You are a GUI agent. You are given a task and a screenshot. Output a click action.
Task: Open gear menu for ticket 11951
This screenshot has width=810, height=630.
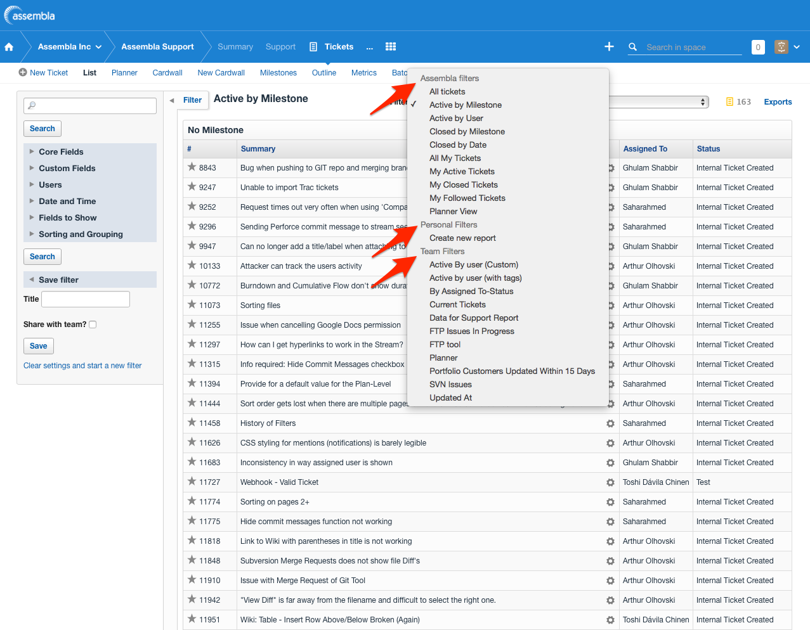click(x=610, y=620)
